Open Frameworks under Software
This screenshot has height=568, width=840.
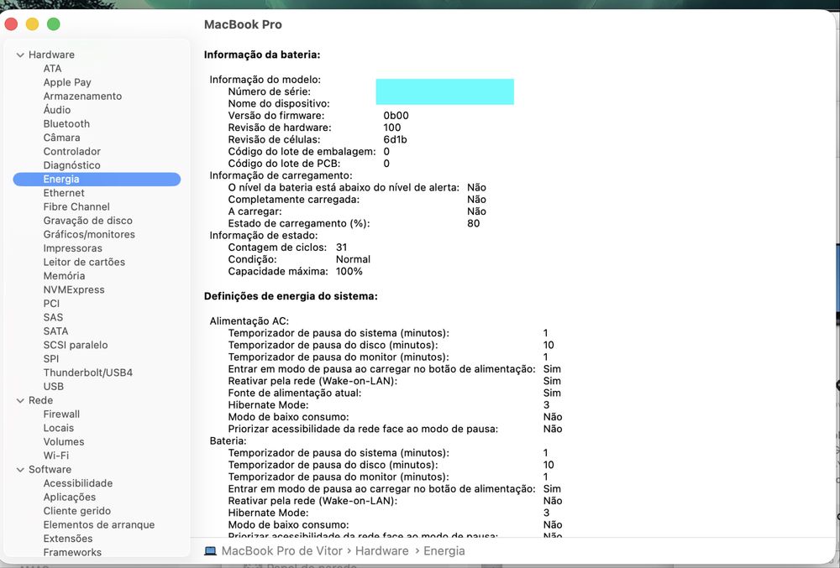72,553
